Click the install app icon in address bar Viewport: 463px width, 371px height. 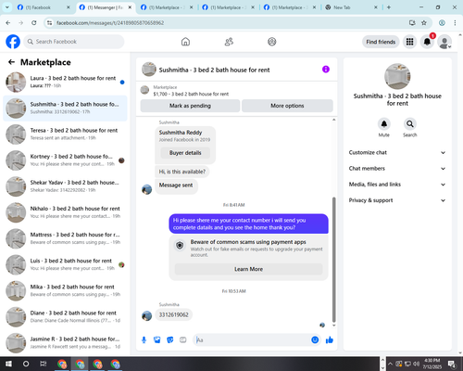(x=412, y=23)
